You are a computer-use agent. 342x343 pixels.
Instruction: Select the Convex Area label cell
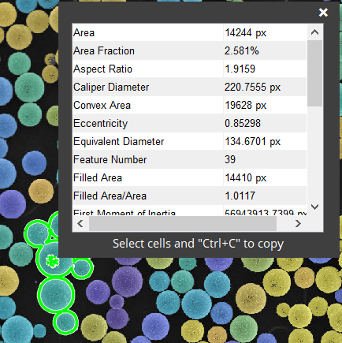[147, 105]
